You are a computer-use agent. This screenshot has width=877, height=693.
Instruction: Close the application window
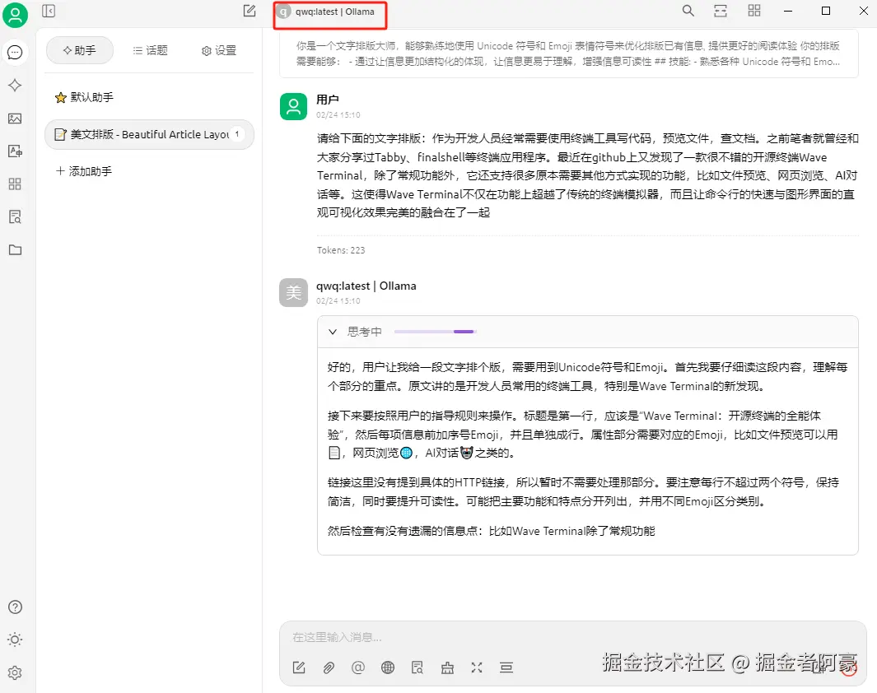coord(863,11)
